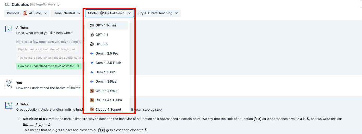This screenshot has height=134, width=362.
Task: Click "Explain the concept of rates of change" suggestion
Action: [x=47, y=49]
